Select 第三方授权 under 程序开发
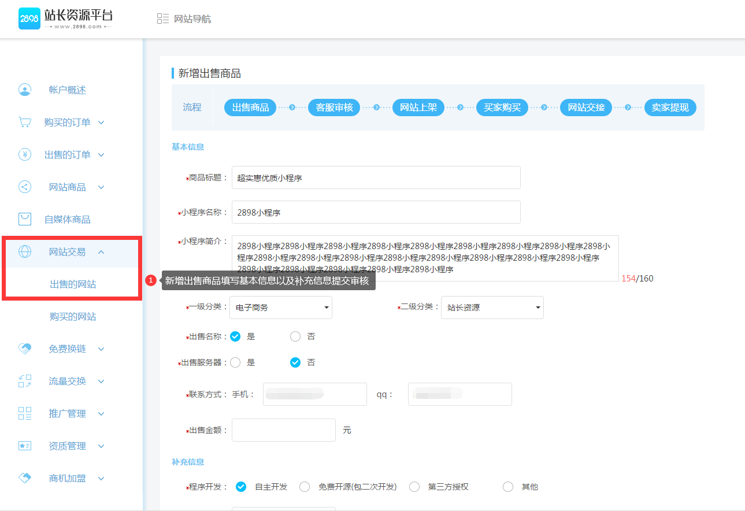Image resolution: width=745 pixels, height=511 pixels. pos(414,487)
